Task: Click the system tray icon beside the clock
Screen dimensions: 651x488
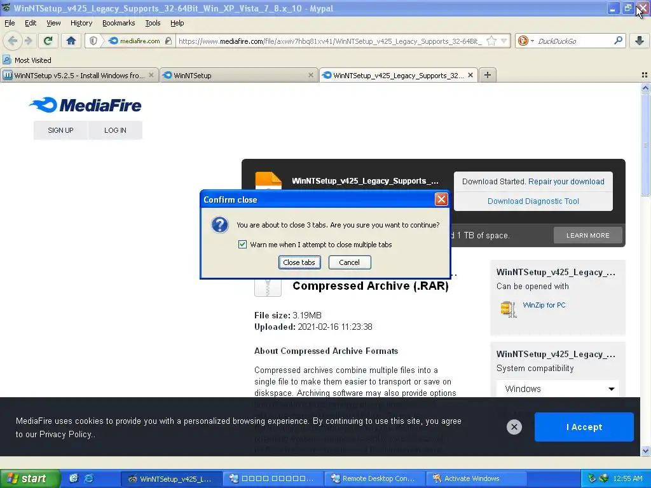Action: [604, 478]
